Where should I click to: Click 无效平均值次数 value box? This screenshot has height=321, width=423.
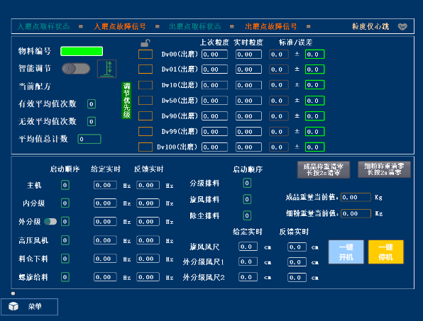[92, 121]
